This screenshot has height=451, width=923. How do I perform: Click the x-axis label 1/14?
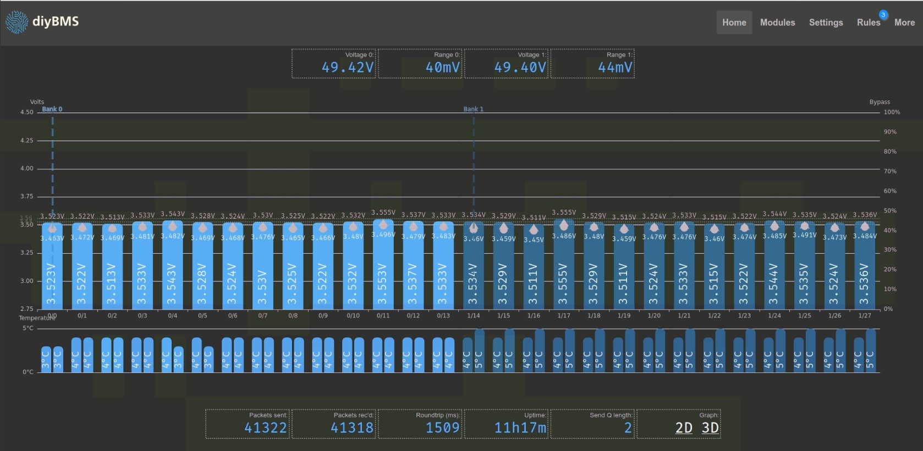[x=473, y=316]
